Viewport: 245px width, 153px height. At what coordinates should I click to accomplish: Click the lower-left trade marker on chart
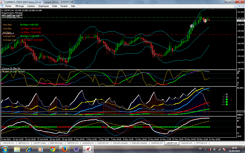tap(192, 26)
